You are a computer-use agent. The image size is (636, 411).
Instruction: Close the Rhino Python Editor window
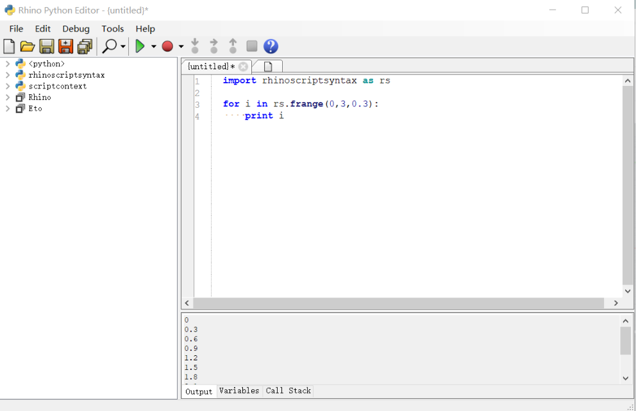[x=618, y=10]
